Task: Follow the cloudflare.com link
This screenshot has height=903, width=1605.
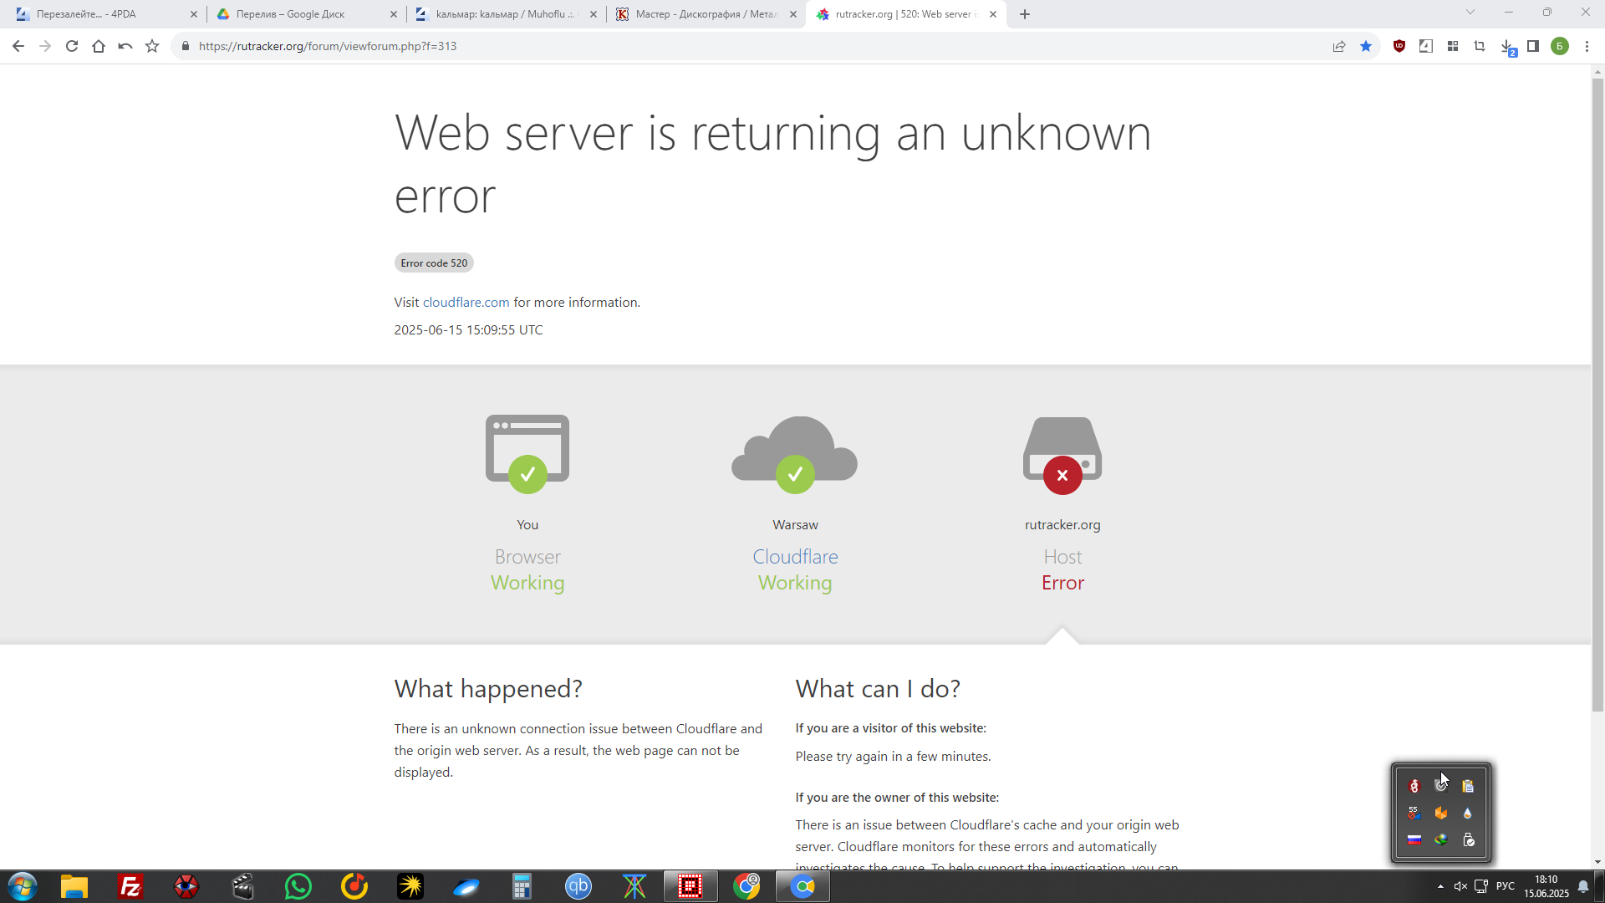Action: pos(466,303)
